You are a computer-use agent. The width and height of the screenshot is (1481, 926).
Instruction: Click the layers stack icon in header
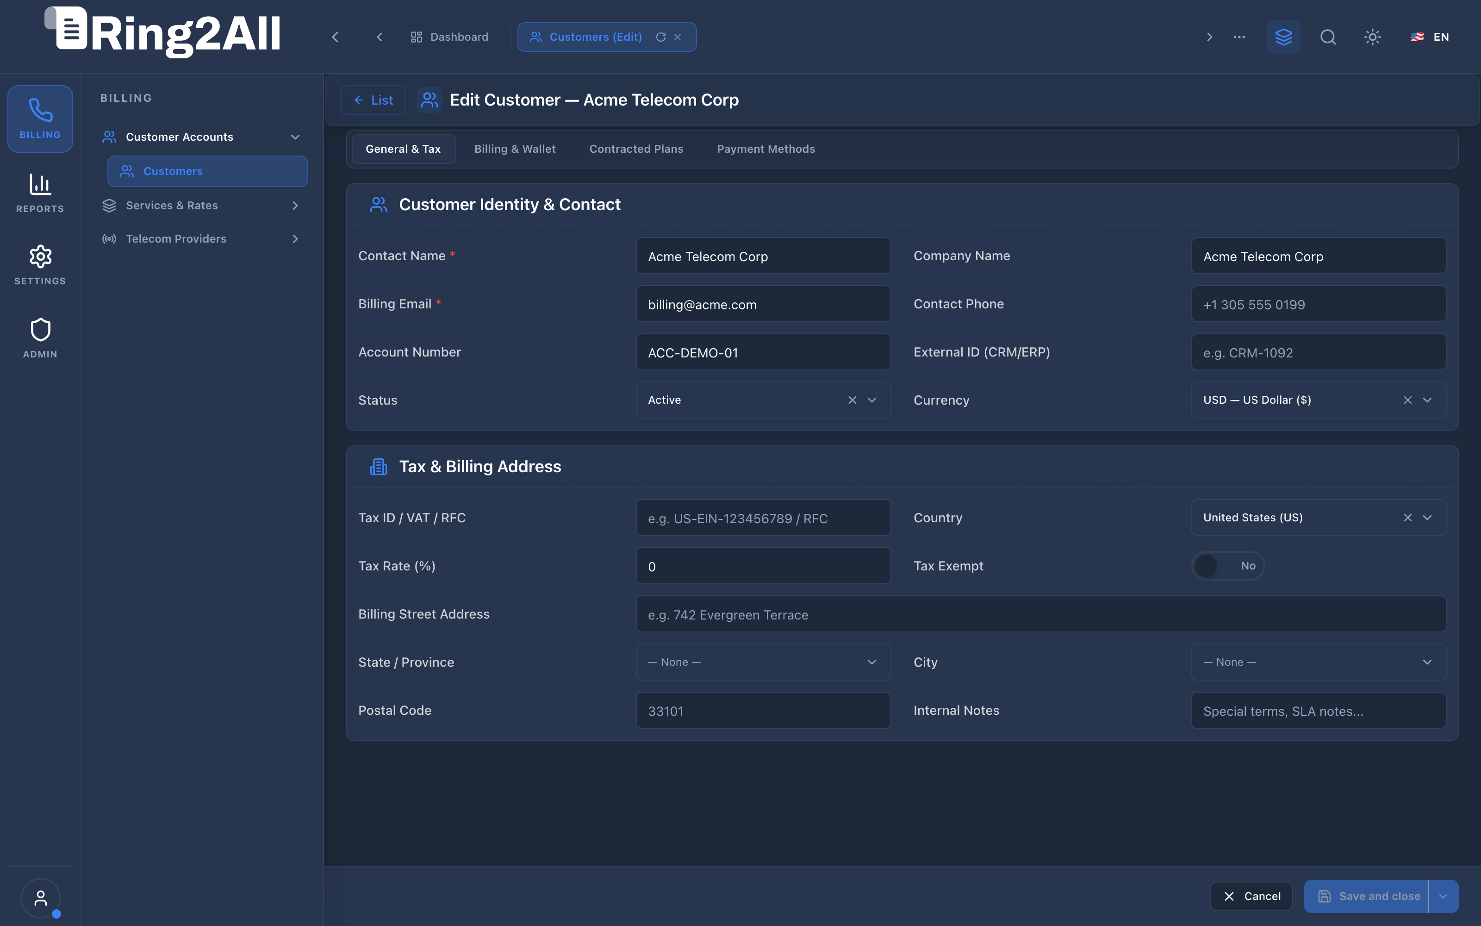click(x=1284, y=37)
